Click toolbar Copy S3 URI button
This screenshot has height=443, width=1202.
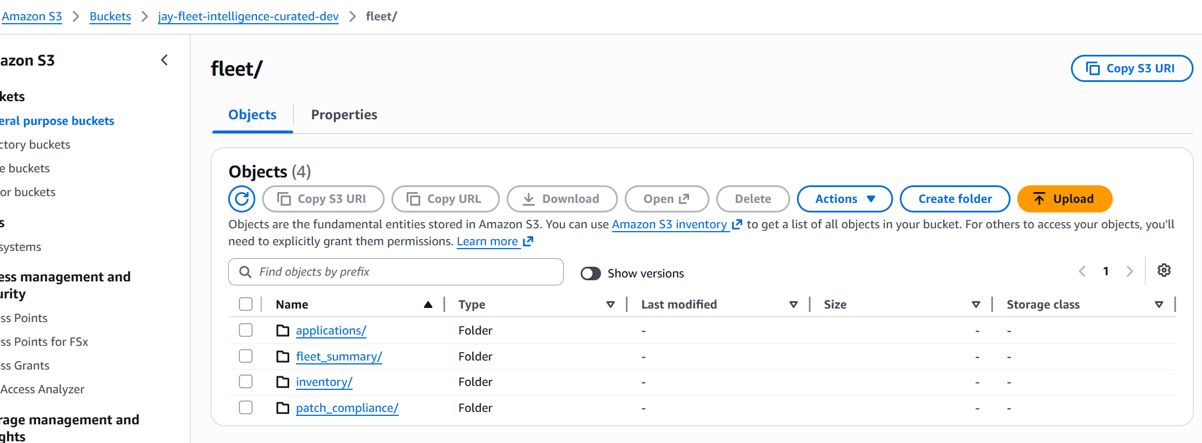click(x=323, y=199)
